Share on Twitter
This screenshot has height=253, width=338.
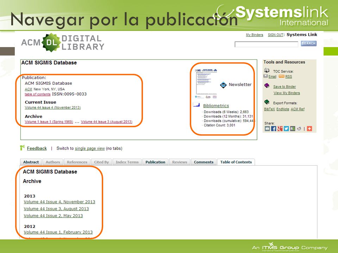coord(286,129)
